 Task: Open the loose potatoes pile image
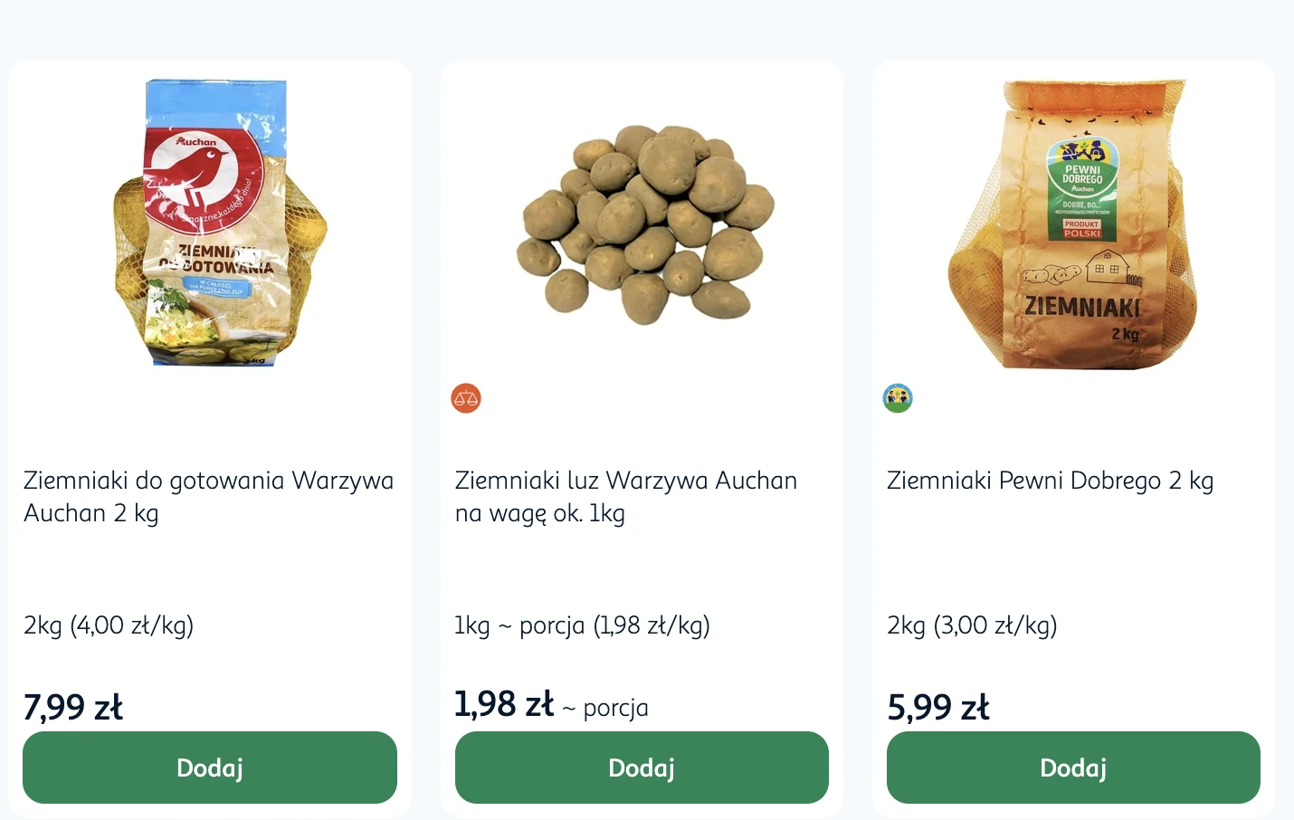[644, 224]
